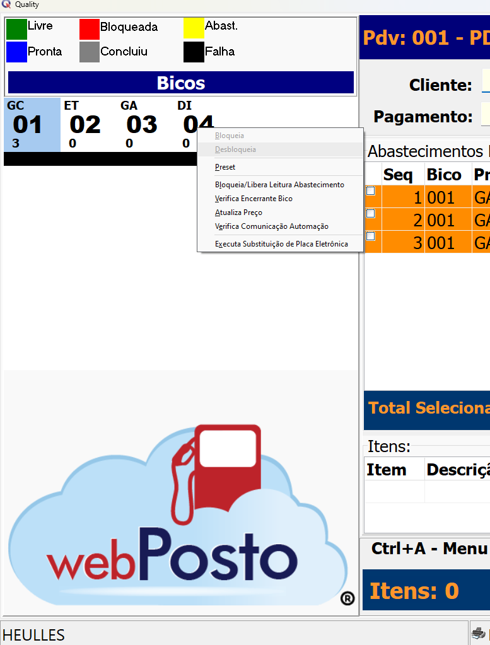The width and height of the screenshot is (490, 645).
Task: Click the red Bloqueada color swatch
Action: point(90,29)
